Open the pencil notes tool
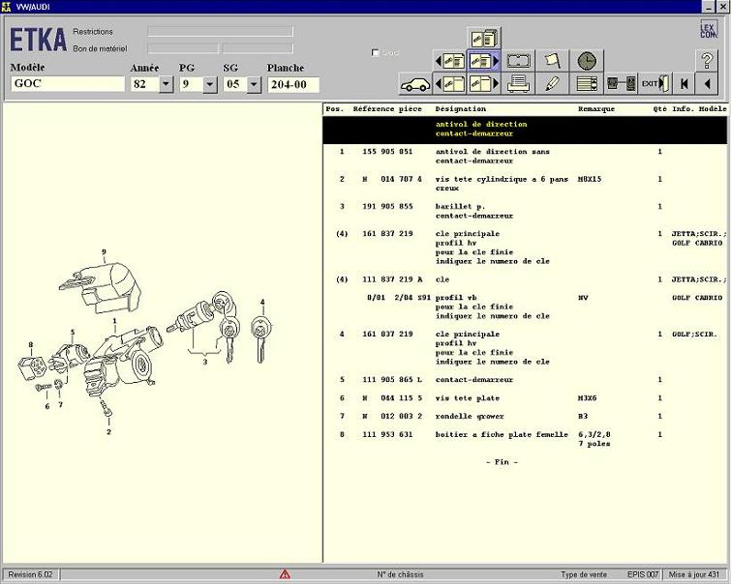The width and height of the screenshot is (731, 584). coord(552,84)
